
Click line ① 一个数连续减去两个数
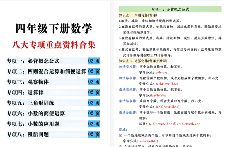click(x=165, y=135)
